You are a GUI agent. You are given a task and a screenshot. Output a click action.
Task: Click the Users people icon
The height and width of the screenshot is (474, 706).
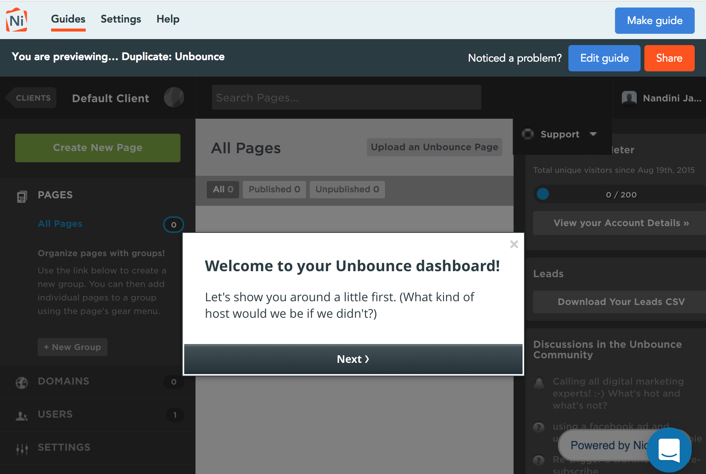[x=22, y=415]
